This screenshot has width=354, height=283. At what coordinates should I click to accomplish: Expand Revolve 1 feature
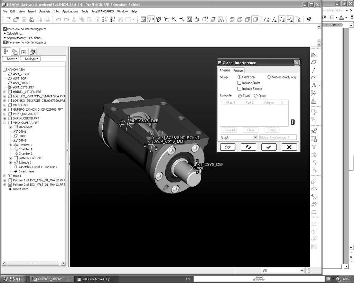tap(10, 145)
